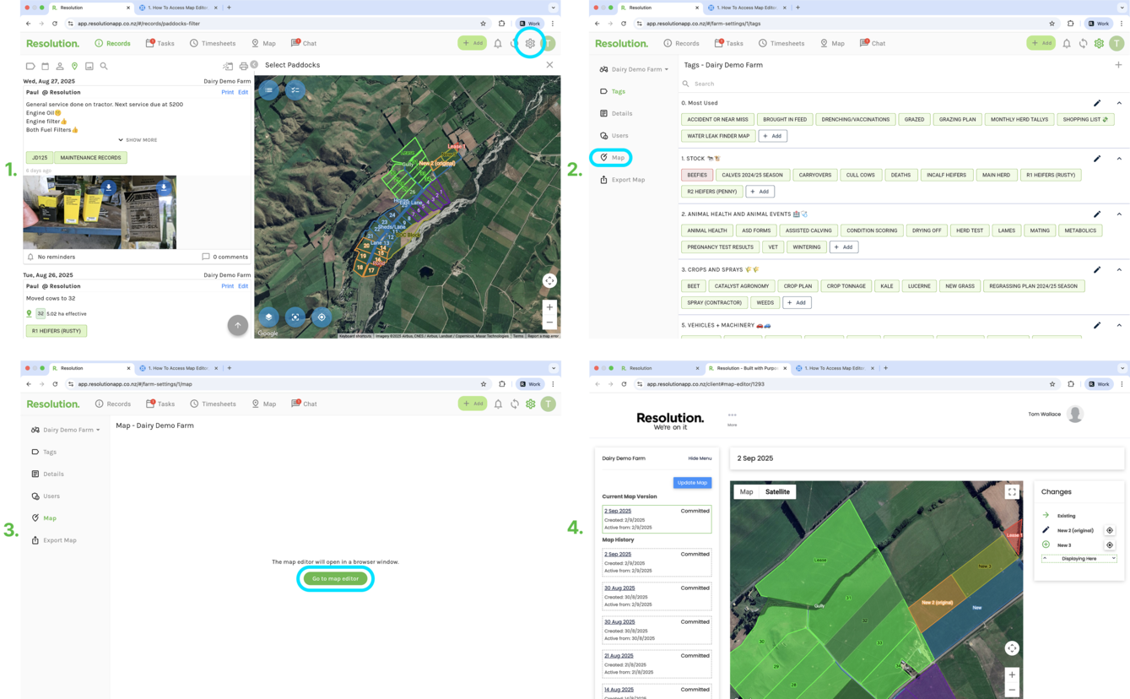
Task: Locate New 3 paddock from Changes panel
Action: click(1110, 545)
